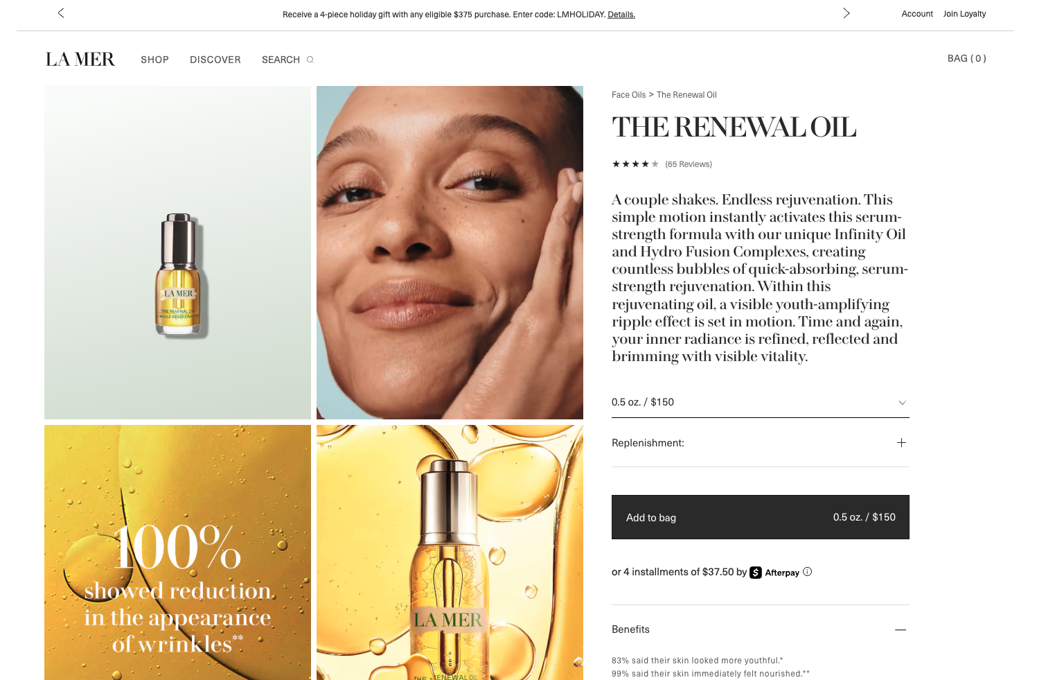Open the 65 Reviews link
Image resolution: width=1037 pixels, height=680 pixels.
(x=689, y=164)
